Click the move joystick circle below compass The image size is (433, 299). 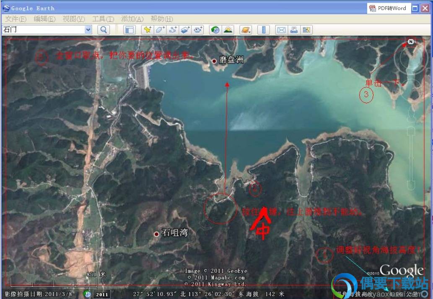pyautogui.click(x=411, y=89)
